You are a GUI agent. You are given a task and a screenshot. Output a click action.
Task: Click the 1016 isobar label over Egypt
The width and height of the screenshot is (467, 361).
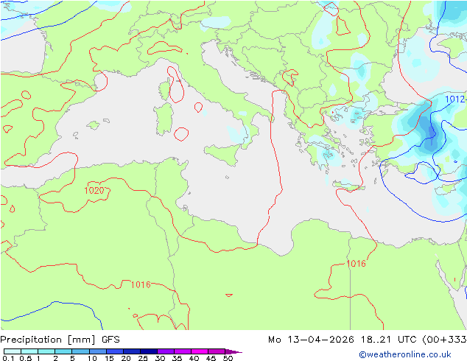tap(357, 264)
